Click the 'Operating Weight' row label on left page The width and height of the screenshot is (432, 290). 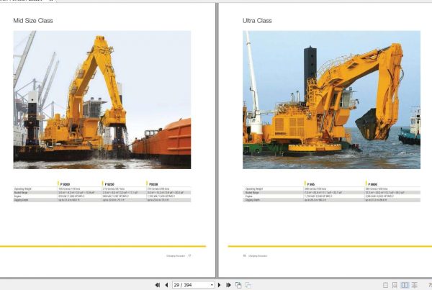[x=22, y=189]
